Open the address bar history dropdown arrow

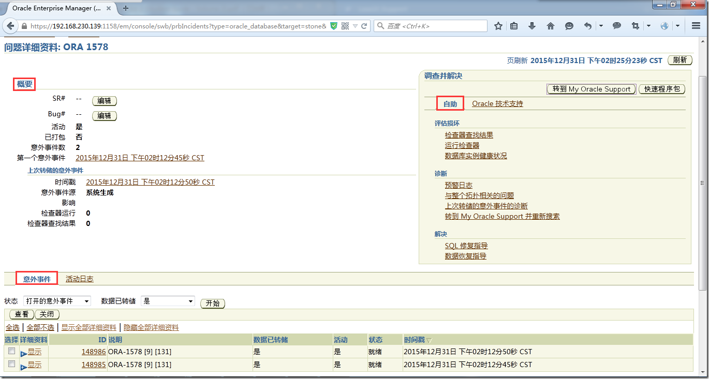click(x=354, y=26)
